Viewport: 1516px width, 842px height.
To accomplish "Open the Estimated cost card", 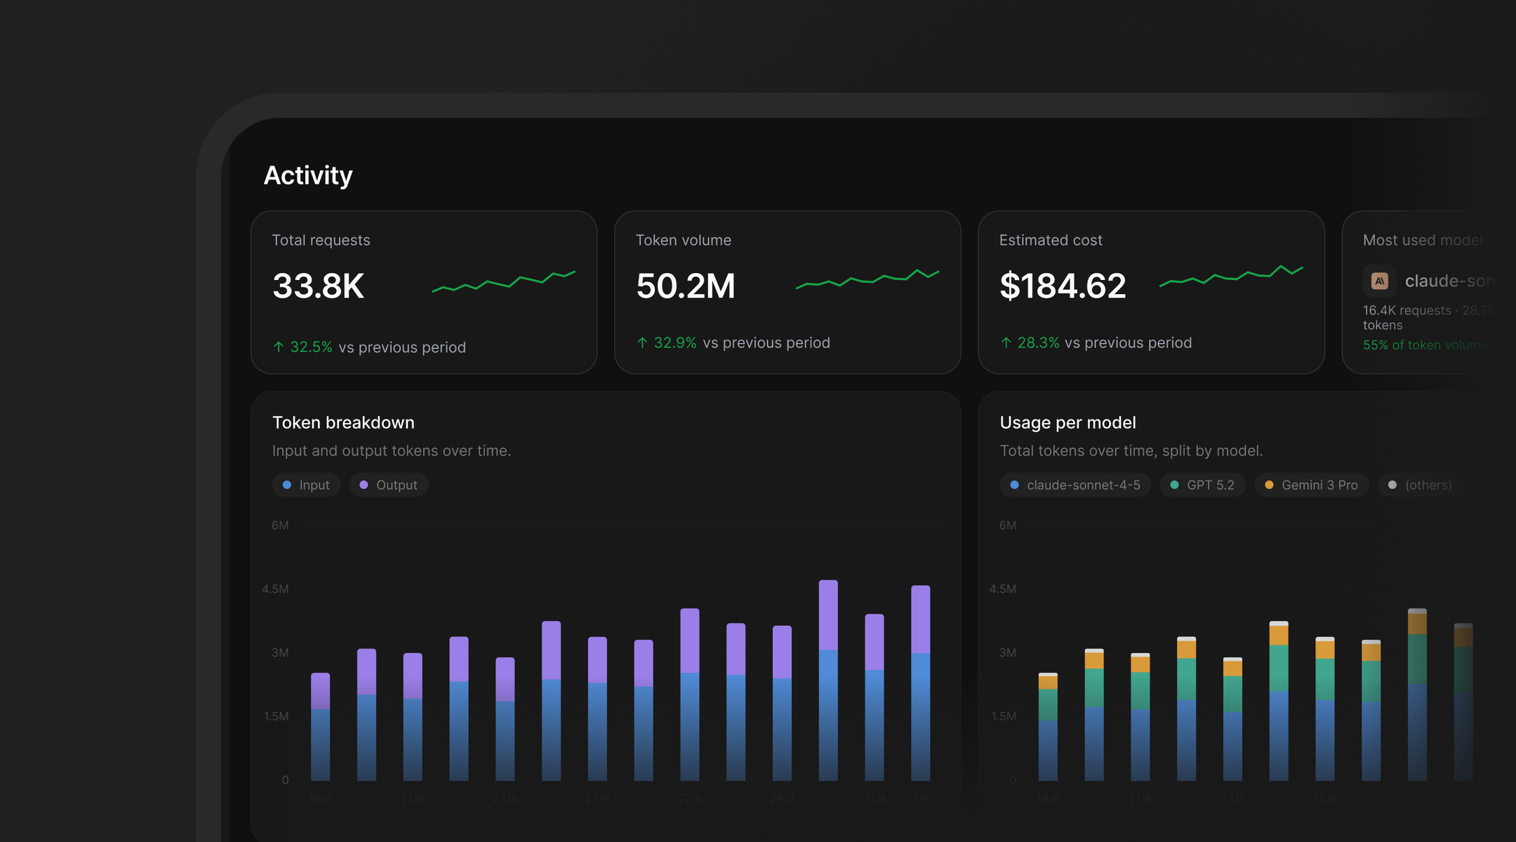I will (x=1152, y=293).
